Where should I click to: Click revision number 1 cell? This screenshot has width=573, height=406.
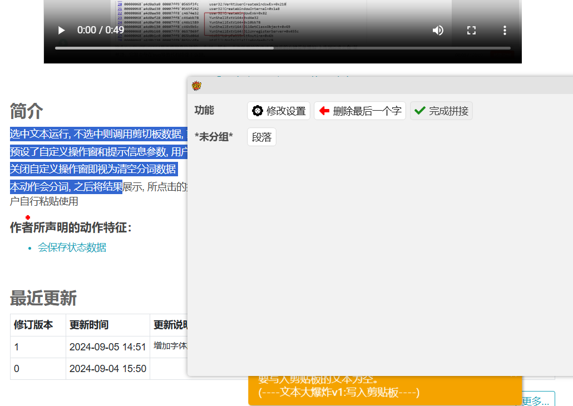click(38, 347)
